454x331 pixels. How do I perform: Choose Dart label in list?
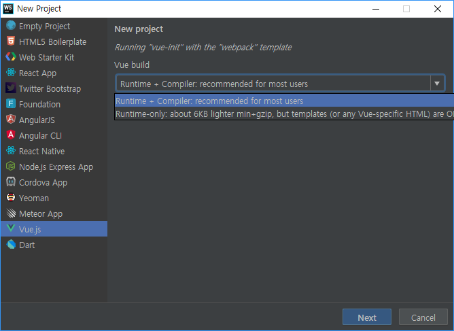coord(27,245)
